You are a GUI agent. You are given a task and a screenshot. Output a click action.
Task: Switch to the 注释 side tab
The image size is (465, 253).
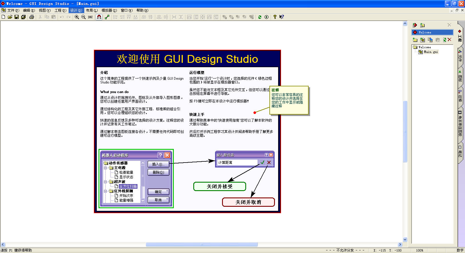(x=460, y=97)
